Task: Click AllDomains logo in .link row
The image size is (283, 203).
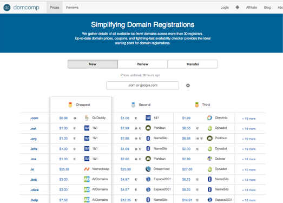Action: pos(87,179)
